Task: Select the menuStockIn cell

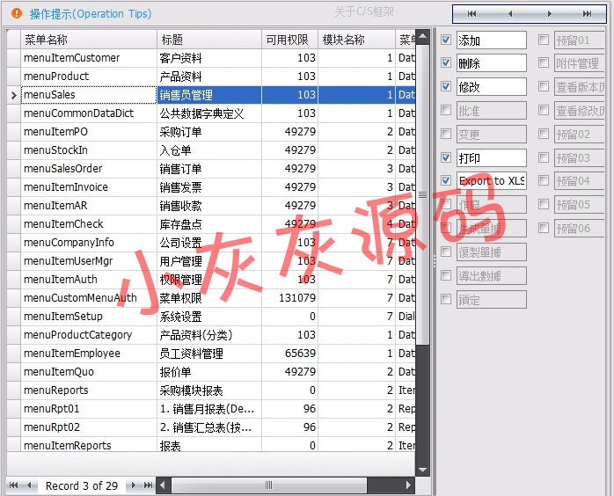Action: pos(89,150)
